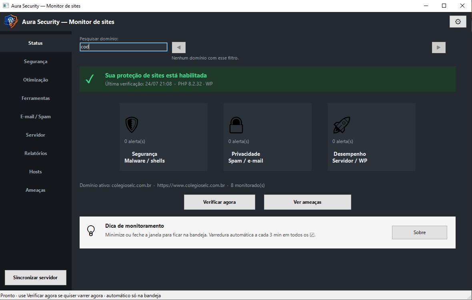Go to previous domain with left arrow
The height and width of the screenshot is (300, 472).
178,48
